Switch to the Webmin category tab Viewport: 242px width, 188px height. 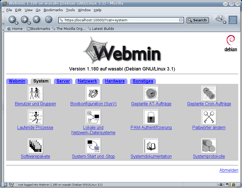click(x=17, y=81)
